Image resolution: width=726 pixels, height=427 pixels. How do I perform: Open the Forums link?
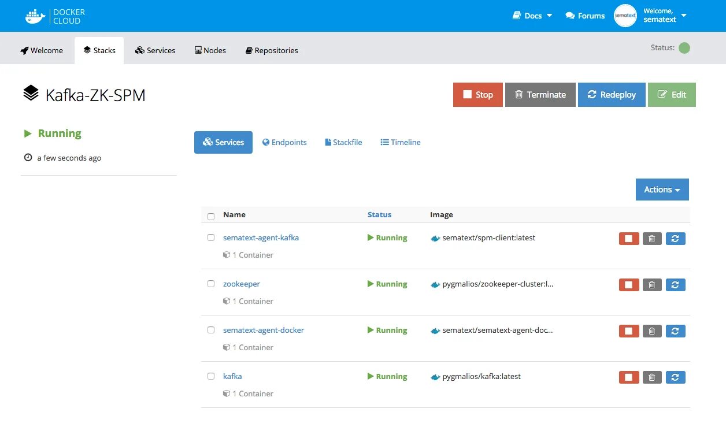(585, 16)
